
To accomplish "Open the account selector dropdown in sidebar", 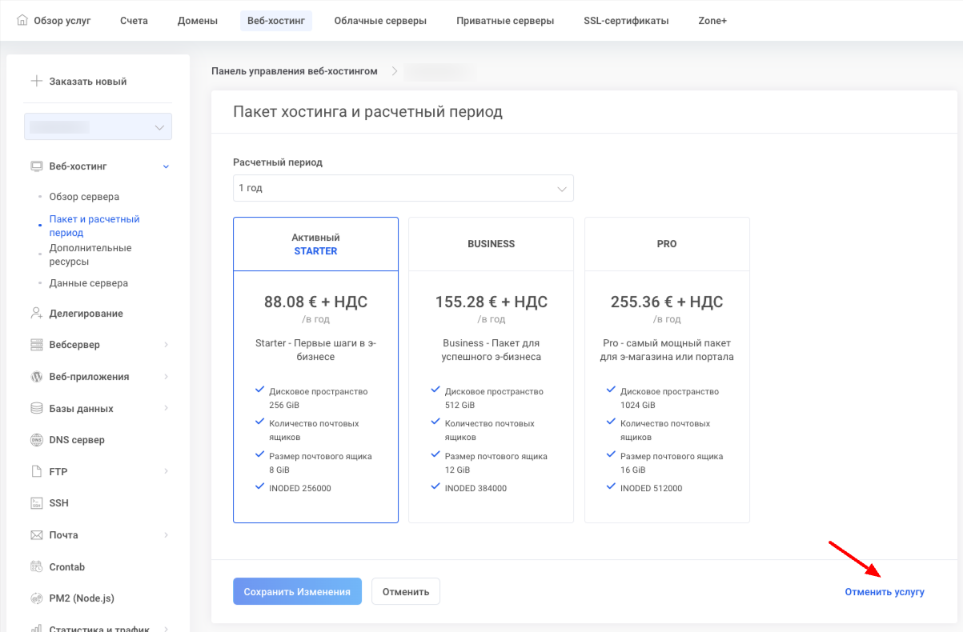I will coord(98,127).
